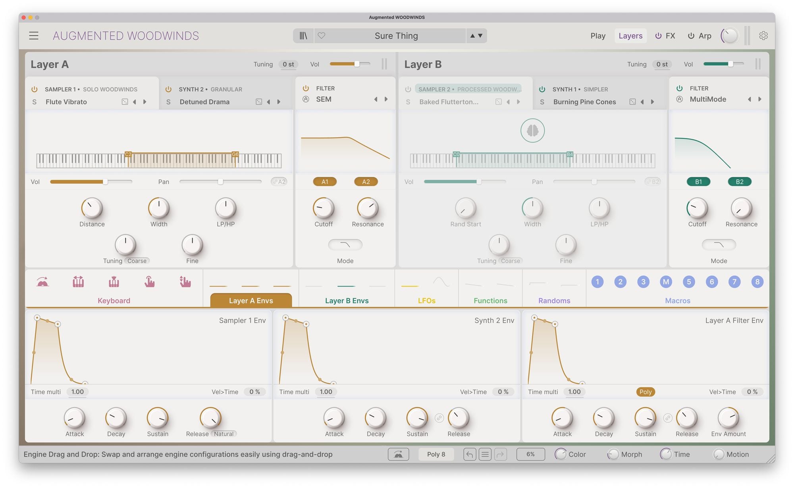Click the Play view button
794x488 pixels.
597,36
